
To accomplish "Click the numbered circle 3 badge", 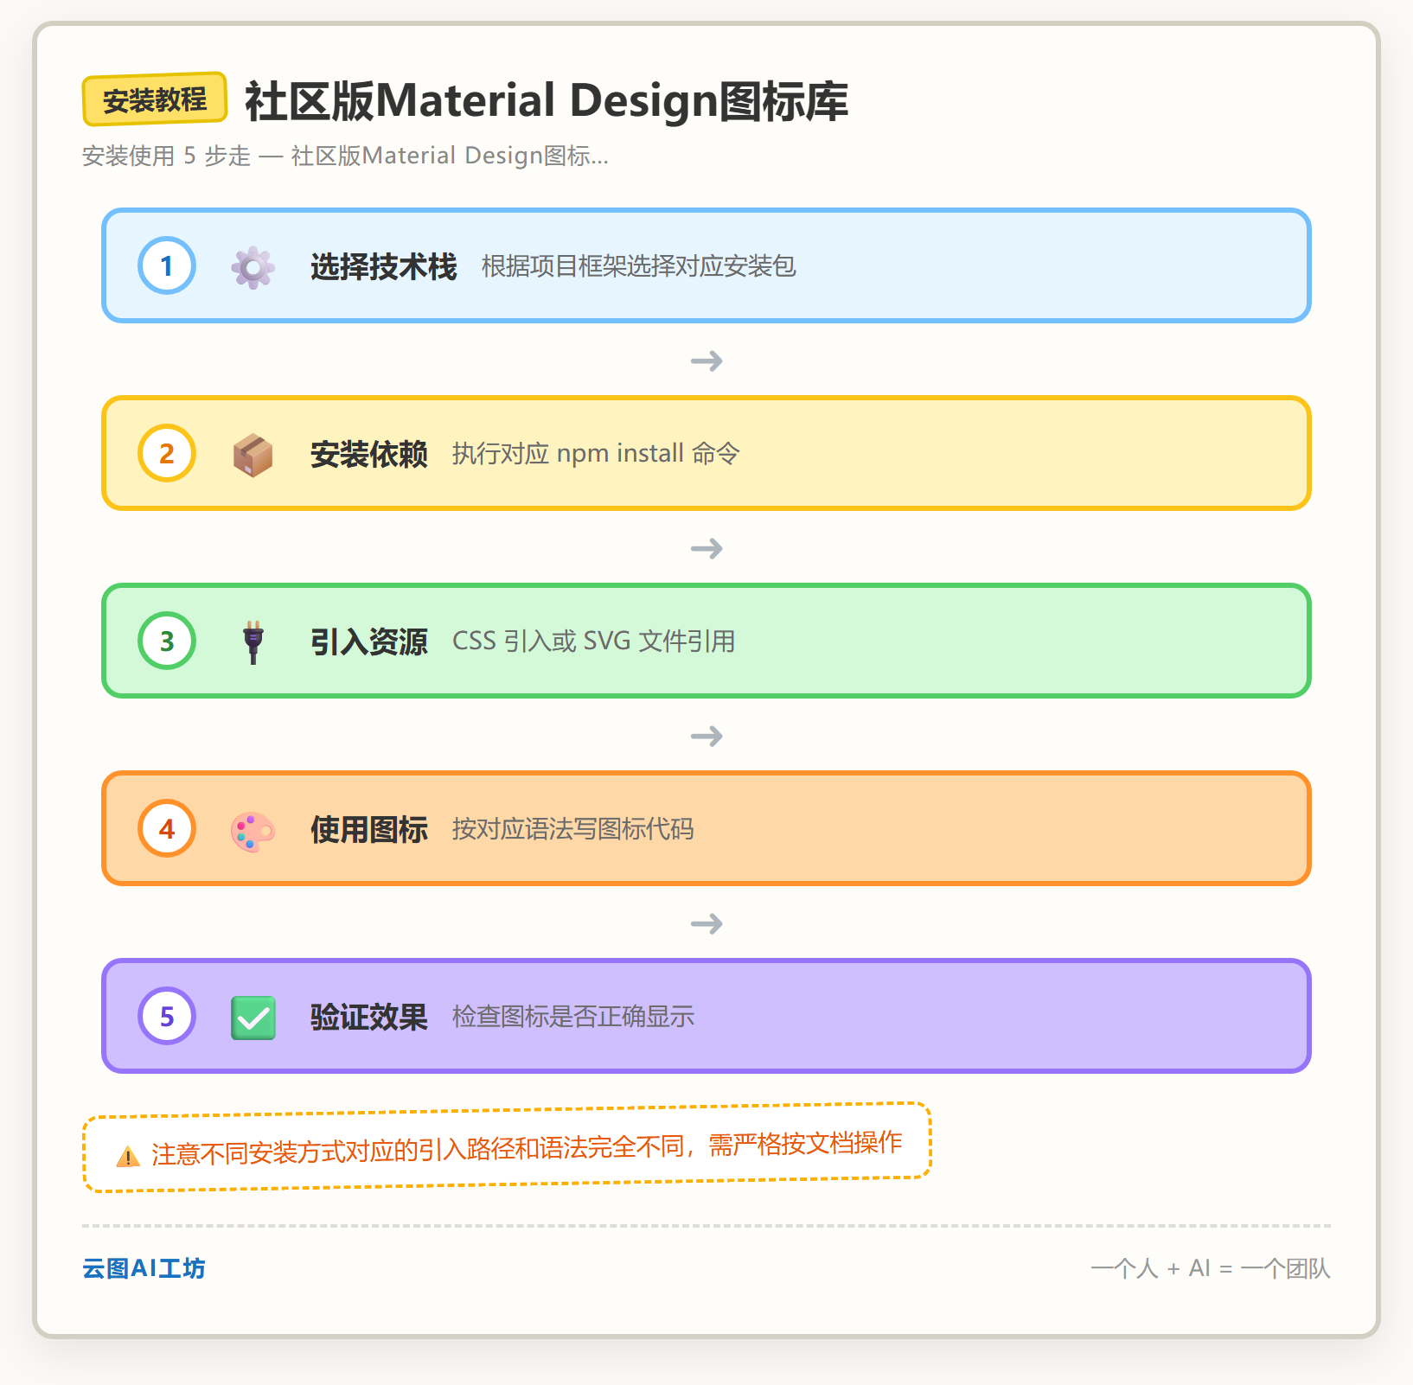I will (x=167, y=641).
